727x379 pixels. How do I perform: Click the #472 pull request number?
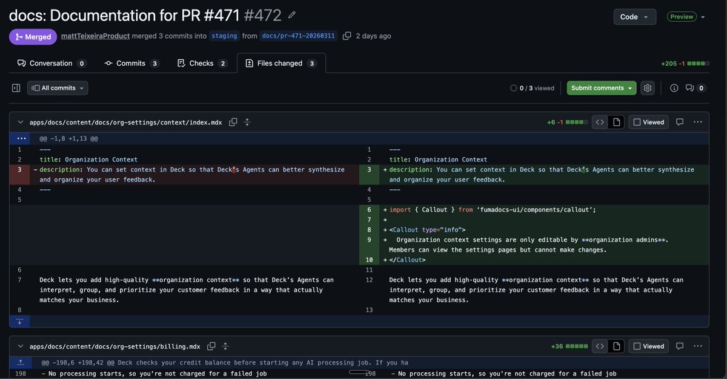point(262,15)
